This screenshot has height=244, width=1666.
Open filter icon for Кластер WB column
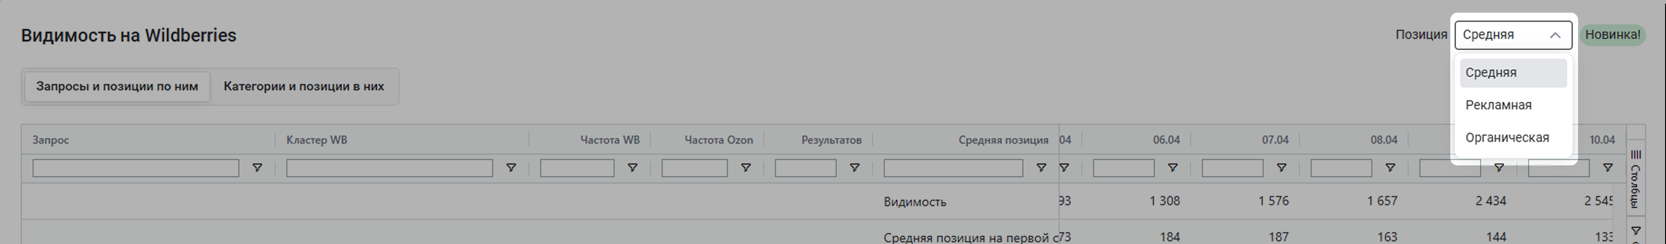[x=511, y=168]
